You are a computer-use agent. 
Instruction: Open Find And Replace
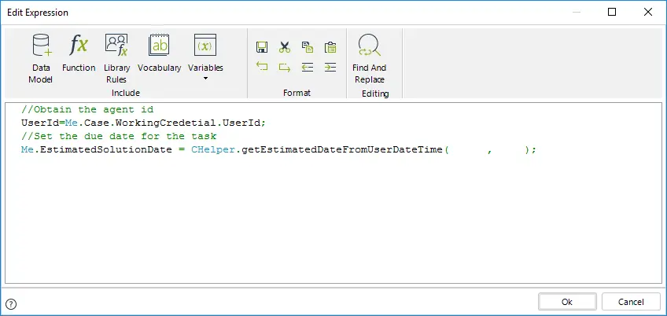click(x=369, y=59)
